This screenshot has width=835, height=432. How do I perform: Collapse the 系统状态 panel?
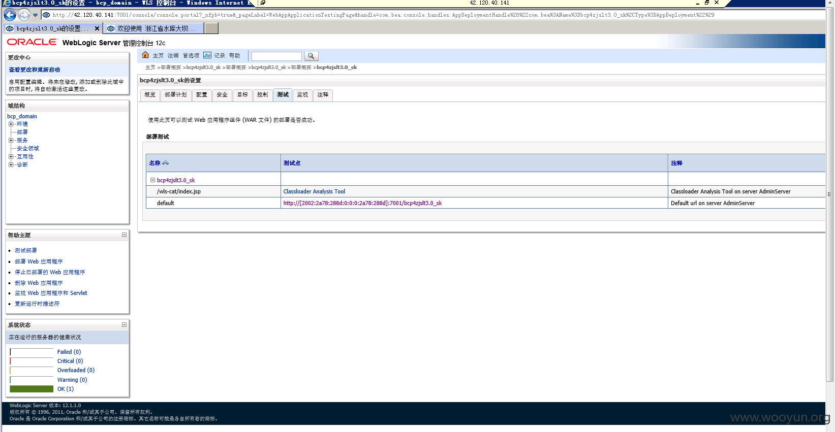(x=124, y=324)
